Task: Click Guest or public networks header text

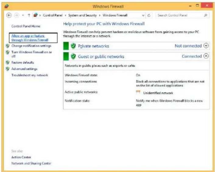Action: 101,56
